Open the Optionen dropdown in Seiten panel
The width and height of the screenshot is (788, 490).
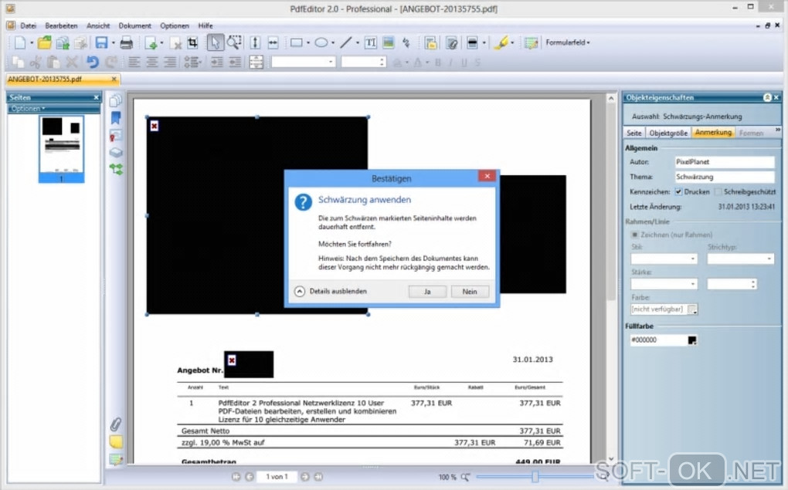(28, 109)
